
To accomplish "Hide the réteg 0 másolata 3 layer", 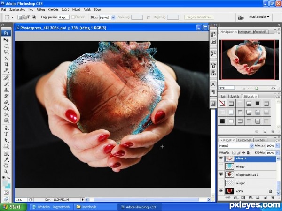I will click(221, 174).
